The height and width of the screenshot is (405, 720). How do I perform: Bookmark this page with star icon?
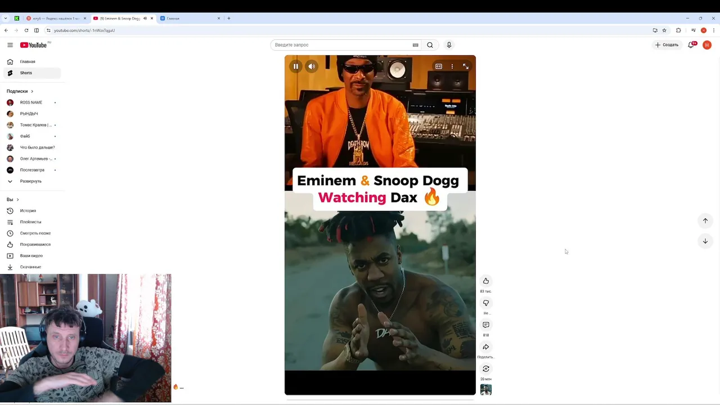tap(664, 30)
